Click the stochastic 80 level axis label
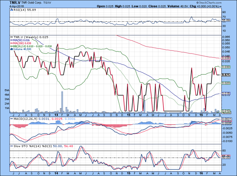 coord(224,151)
